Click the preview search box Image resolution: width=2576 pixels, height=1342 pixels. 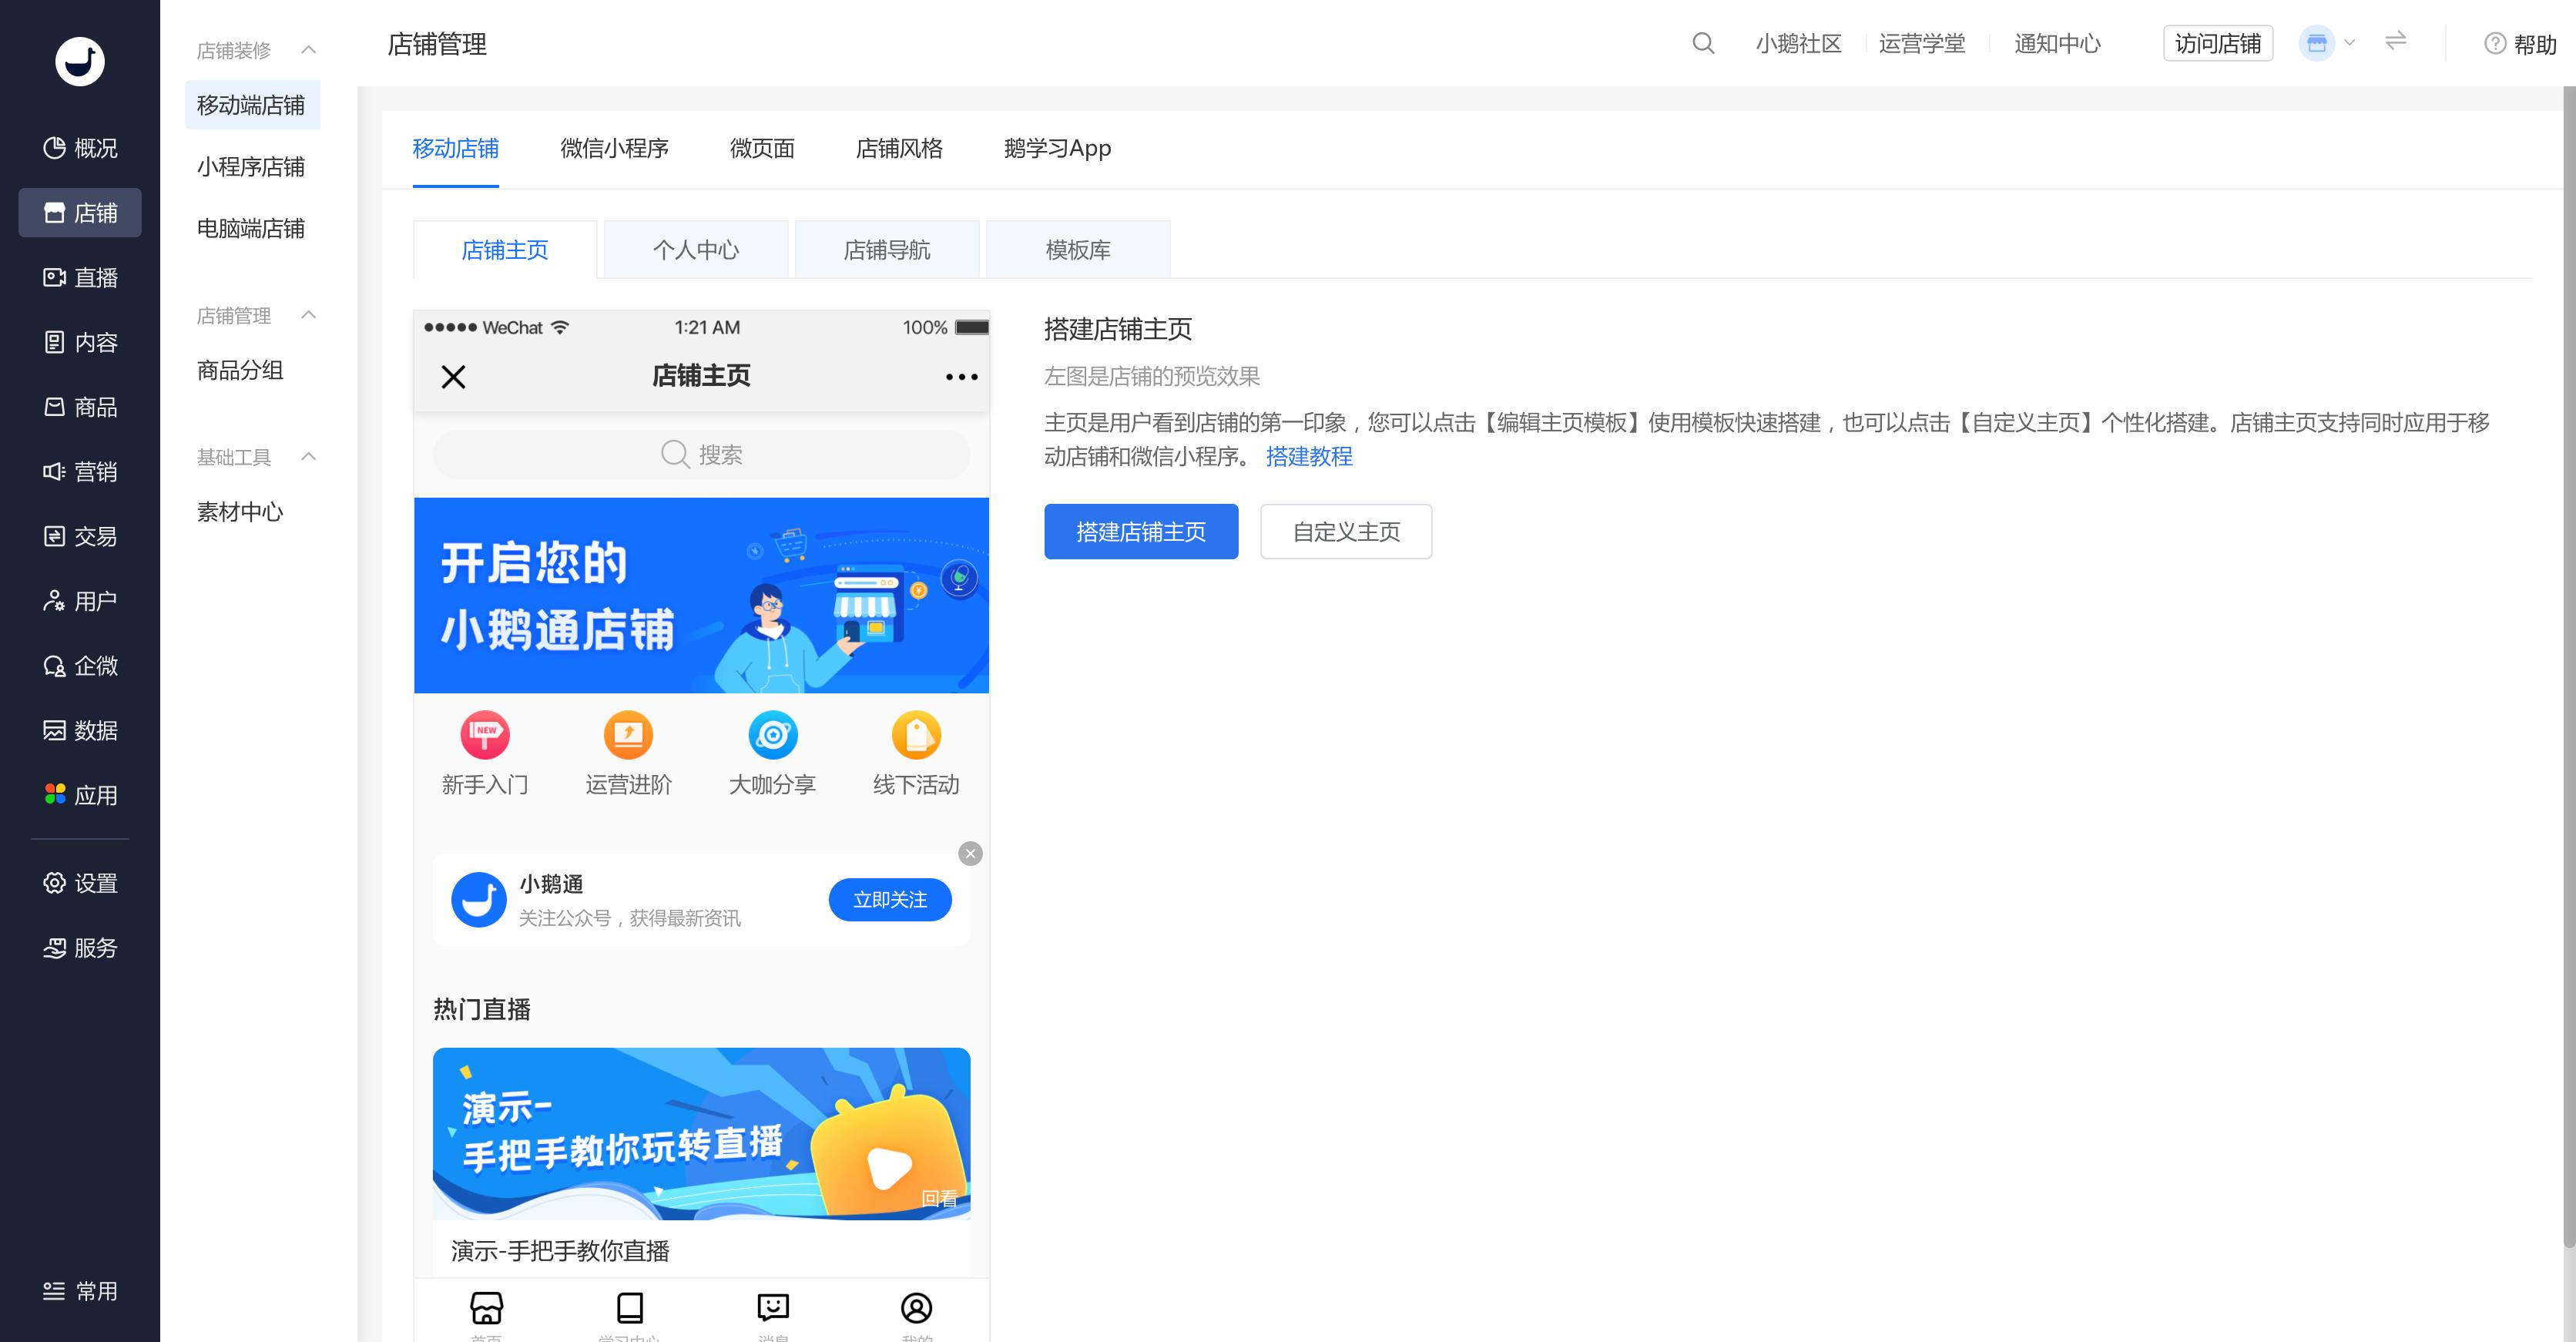point(701,454)
